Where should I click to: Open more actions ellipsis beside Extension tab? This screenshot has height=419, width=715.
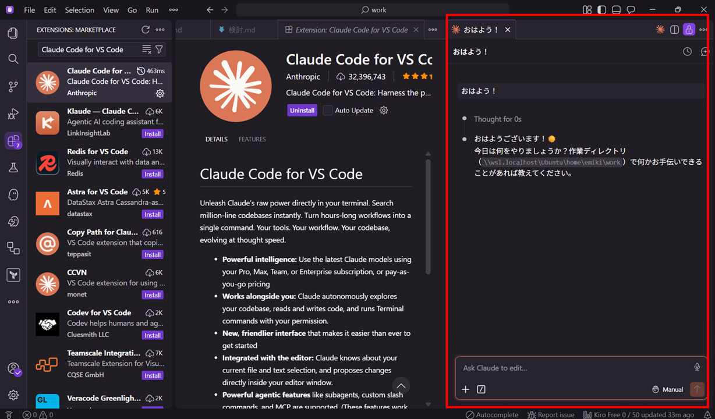pyautogui.click(x=433, y=30)
